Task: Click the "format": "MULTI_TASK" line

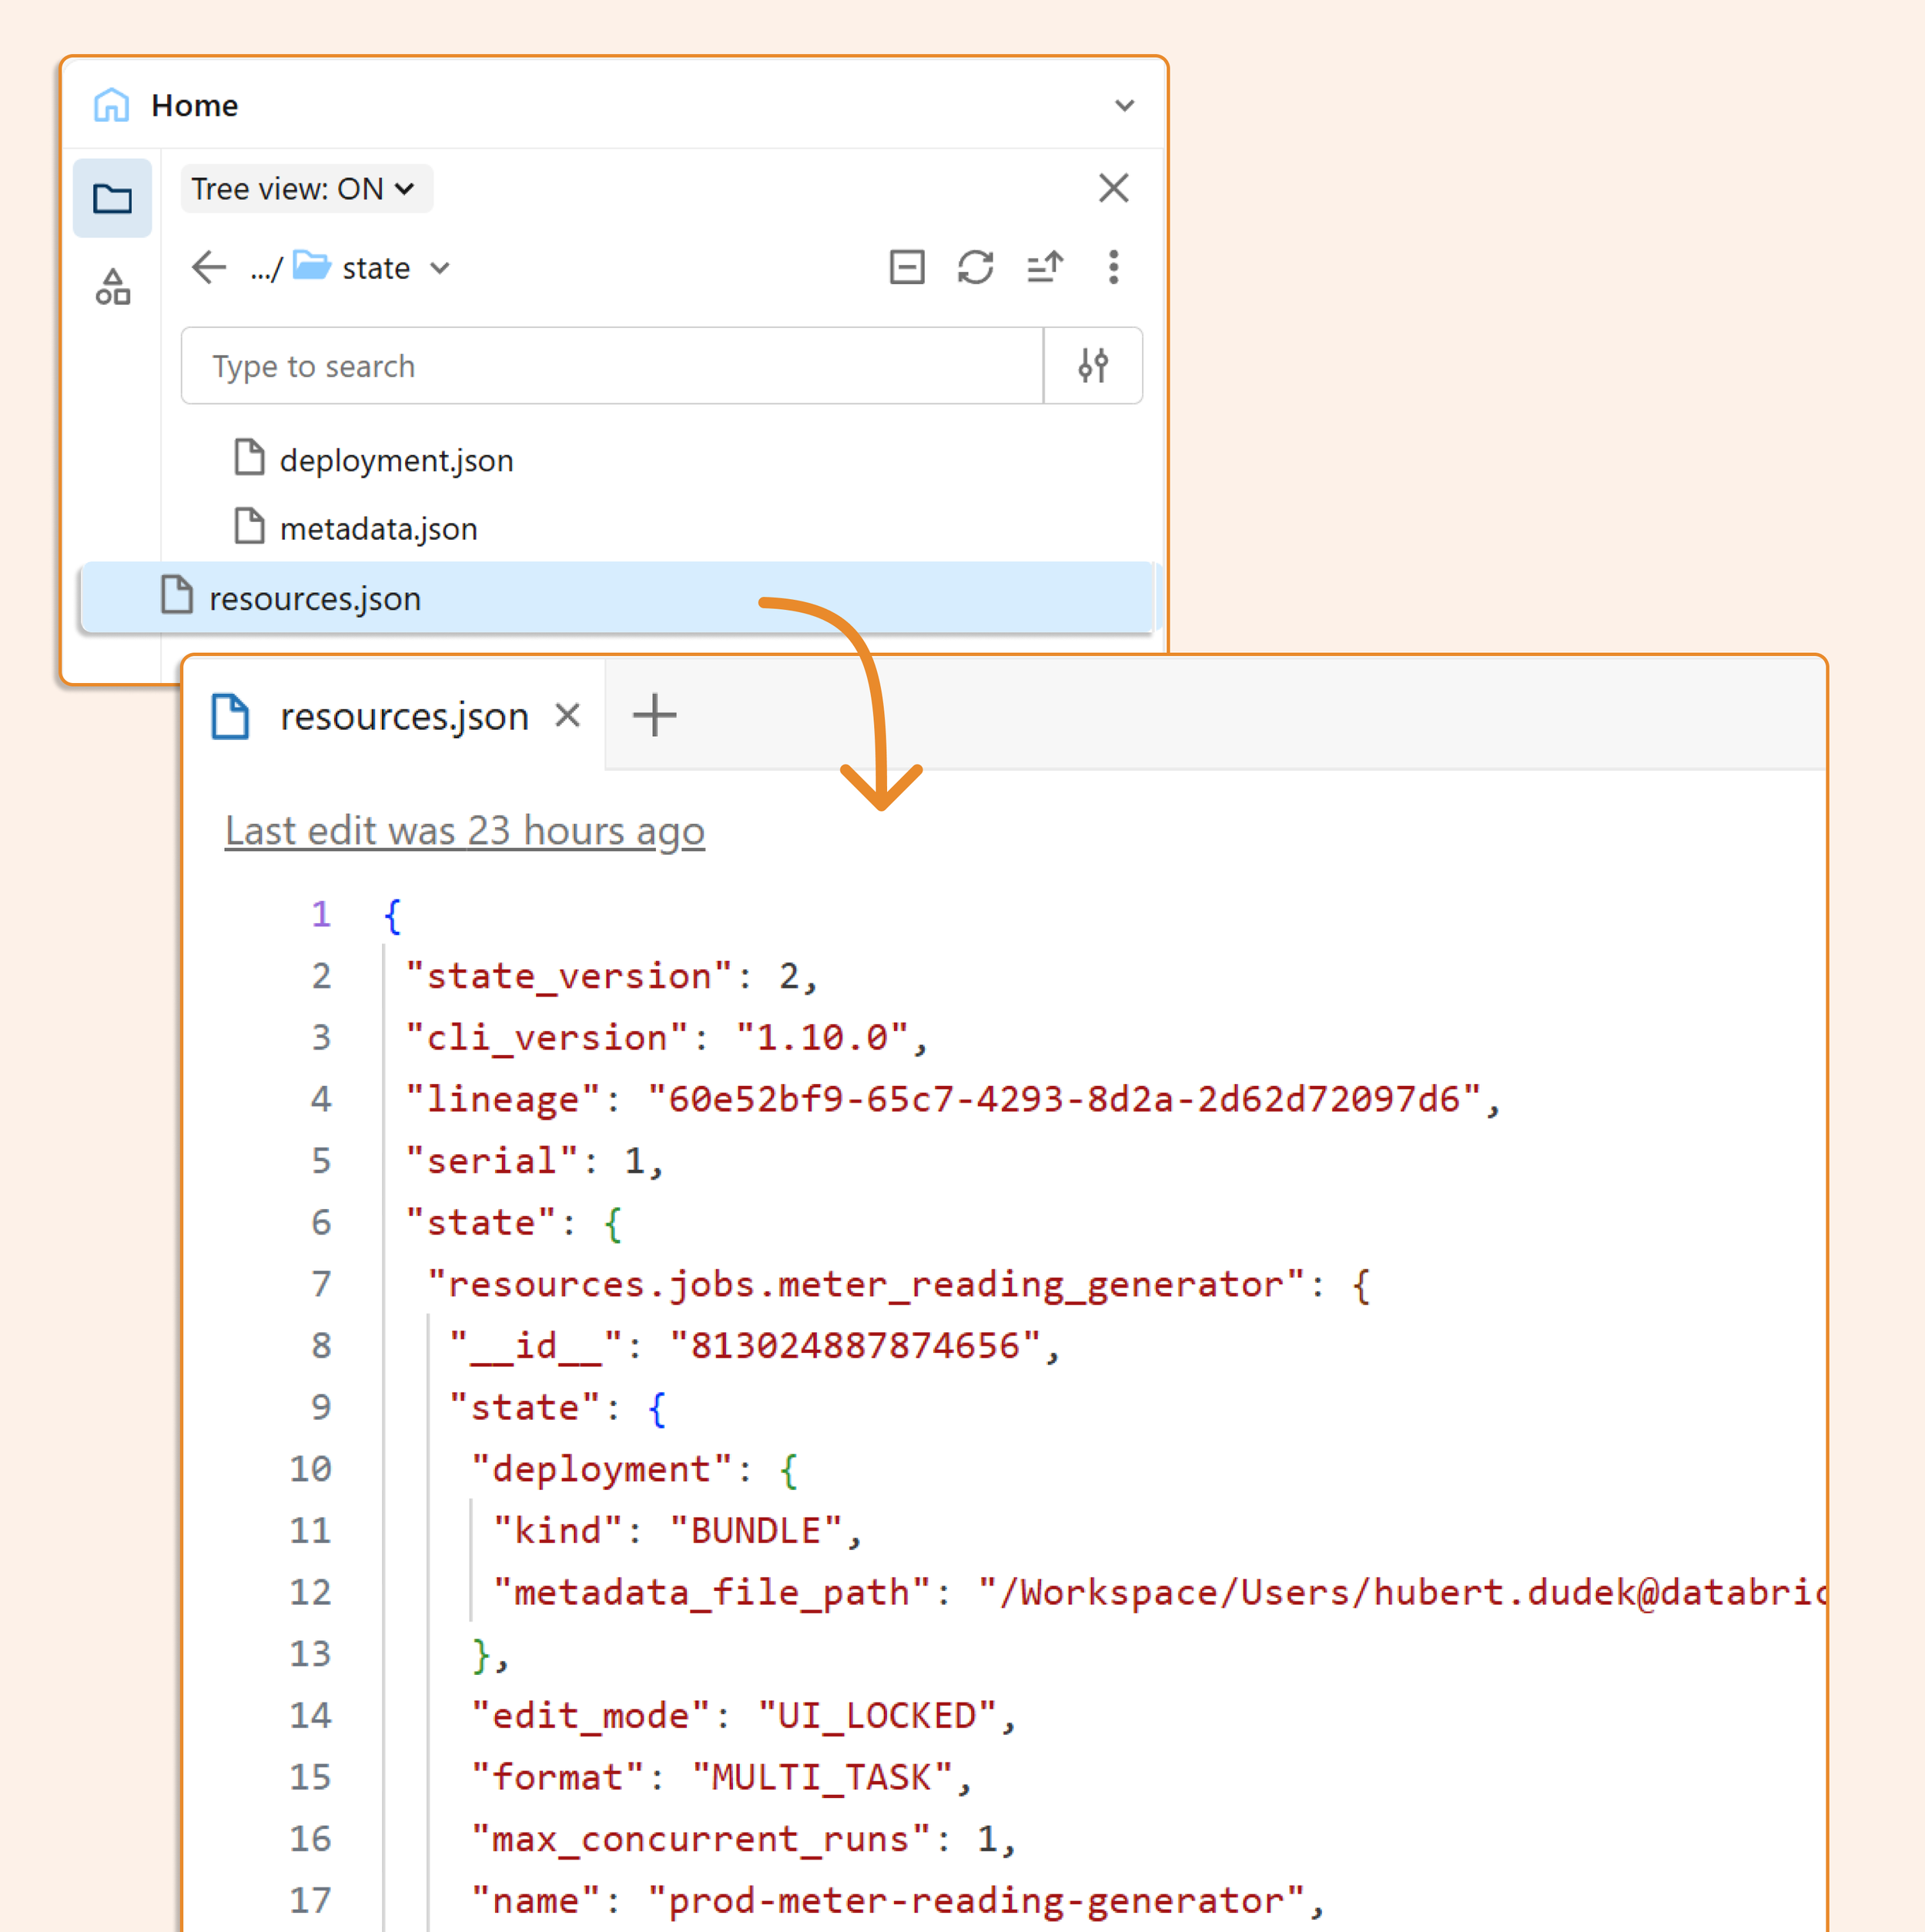Action: (x=722, y=1778)
